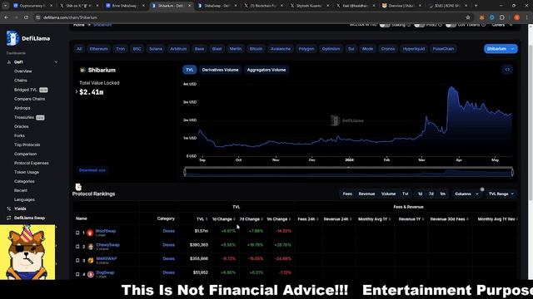Bookmark the MARSWAP protocol row
Viewport: 533px width, 299px height.
(x=77, y=260)
